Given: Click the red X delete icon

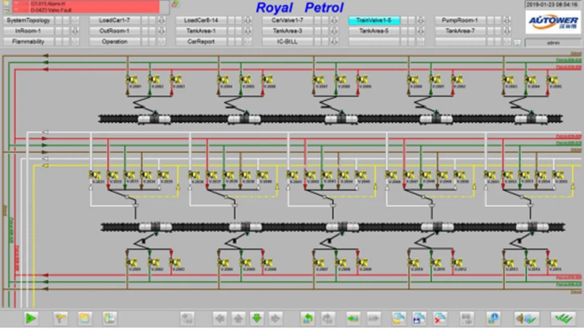Looking at the screenshot, I should point(440,318).
